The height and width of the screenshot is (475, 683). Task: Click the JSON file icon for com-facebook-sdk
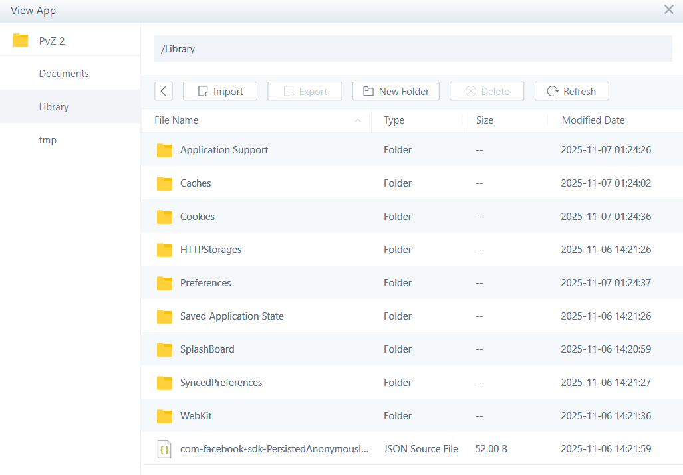coord(164,449)
